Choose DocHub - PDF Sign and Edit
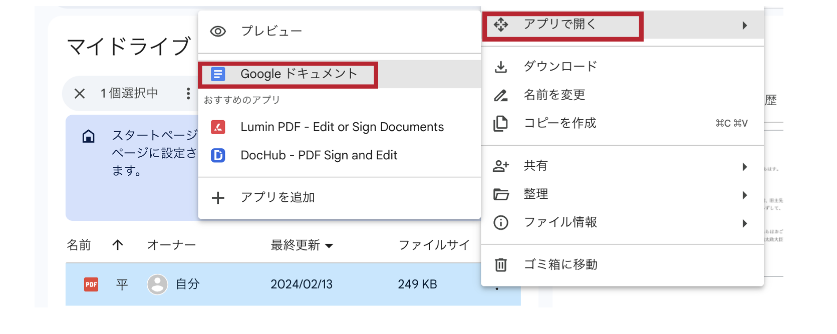 pyautogui.click(x=340, y=156)
